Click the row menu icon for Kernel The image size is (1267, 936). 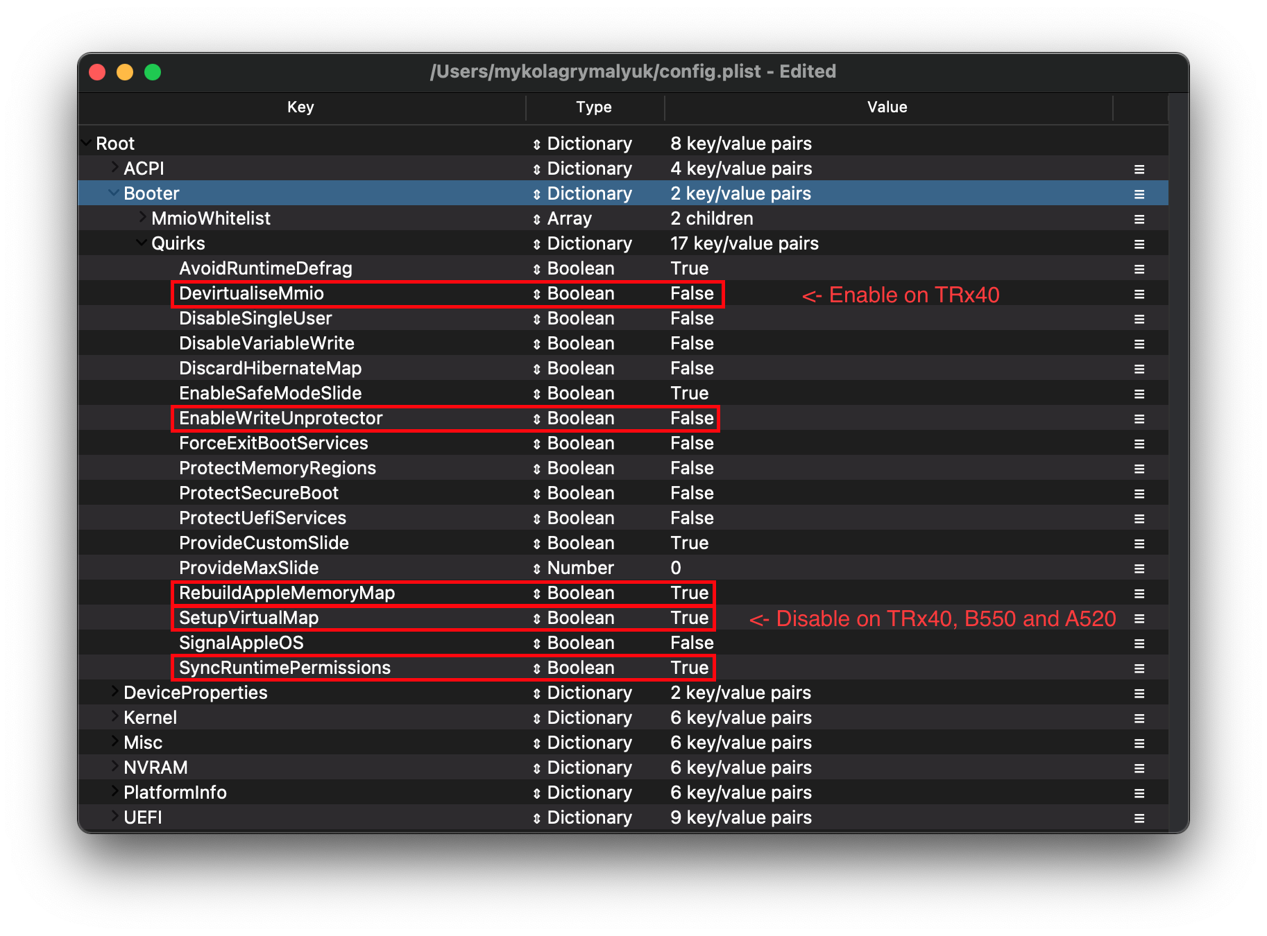[x=1139, y=718]
